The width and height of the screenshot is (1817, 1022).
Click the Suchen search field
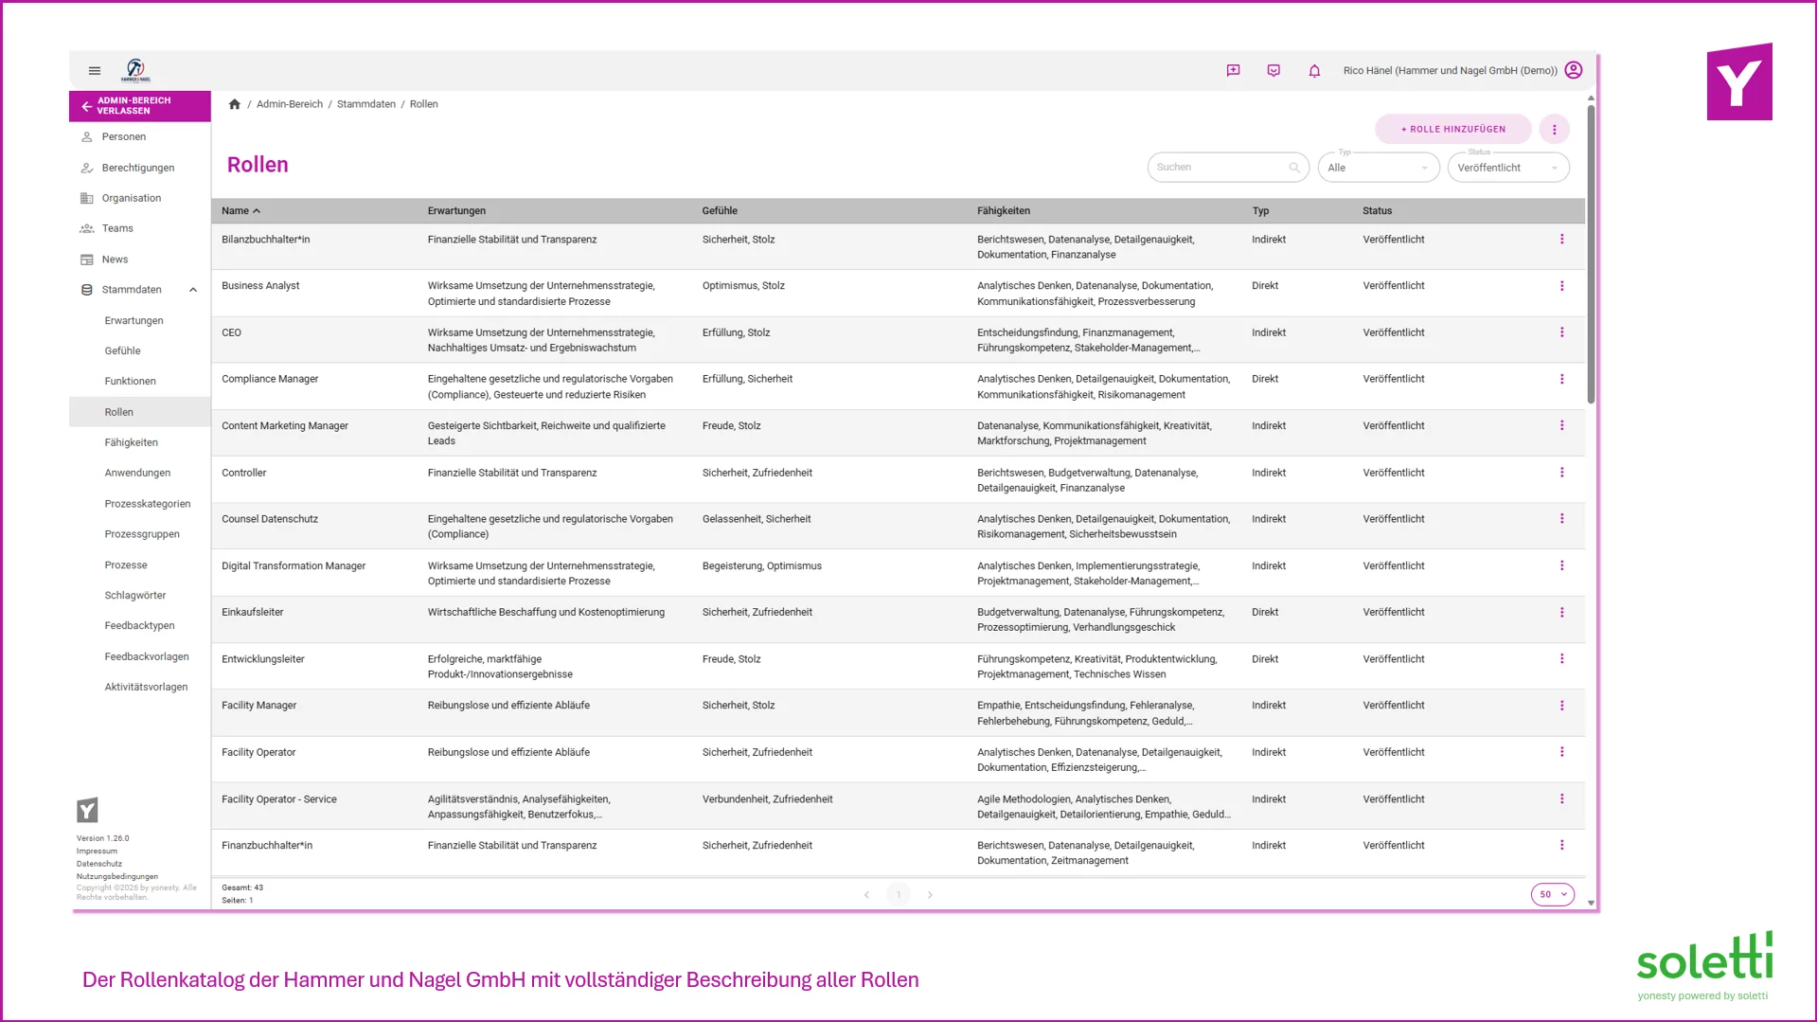pyautogui.click(x=1228, y=168)
